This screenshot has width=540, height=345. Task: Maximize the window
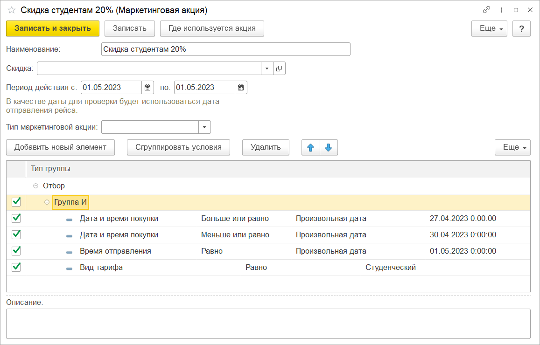click(516, 10)
